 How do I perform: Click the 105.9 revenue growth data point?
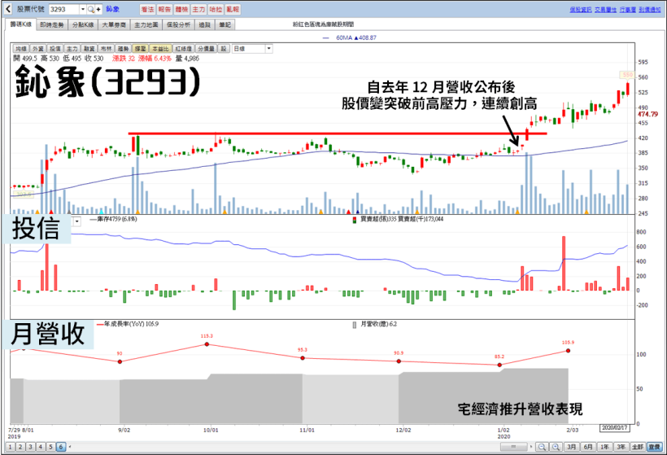point(569,351)
